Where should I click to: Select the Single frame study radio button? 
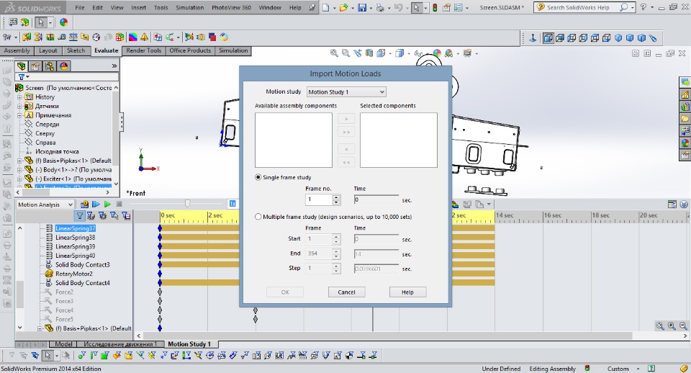point(258,177)
